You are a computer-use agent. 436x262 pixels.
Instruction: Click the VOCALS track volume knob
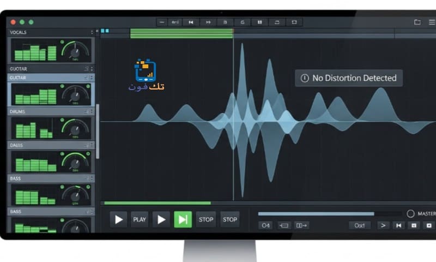tap(75, 52)
